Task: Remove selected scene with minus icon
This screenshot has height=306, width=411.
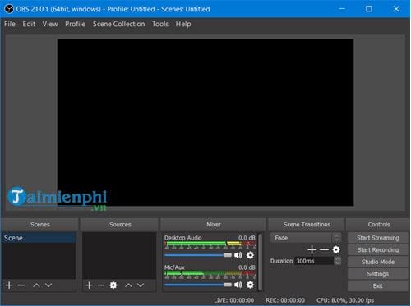Action: (x=21, y=285)
